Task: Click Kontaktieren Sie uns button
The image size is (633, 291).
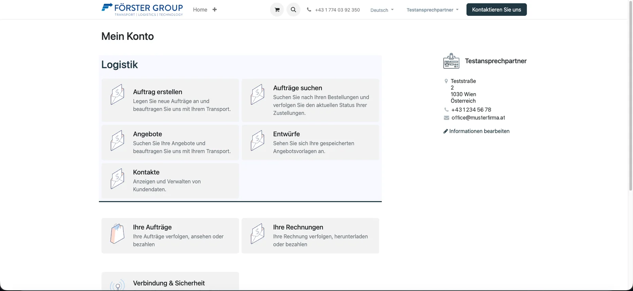Action: (x=497, y=9)
